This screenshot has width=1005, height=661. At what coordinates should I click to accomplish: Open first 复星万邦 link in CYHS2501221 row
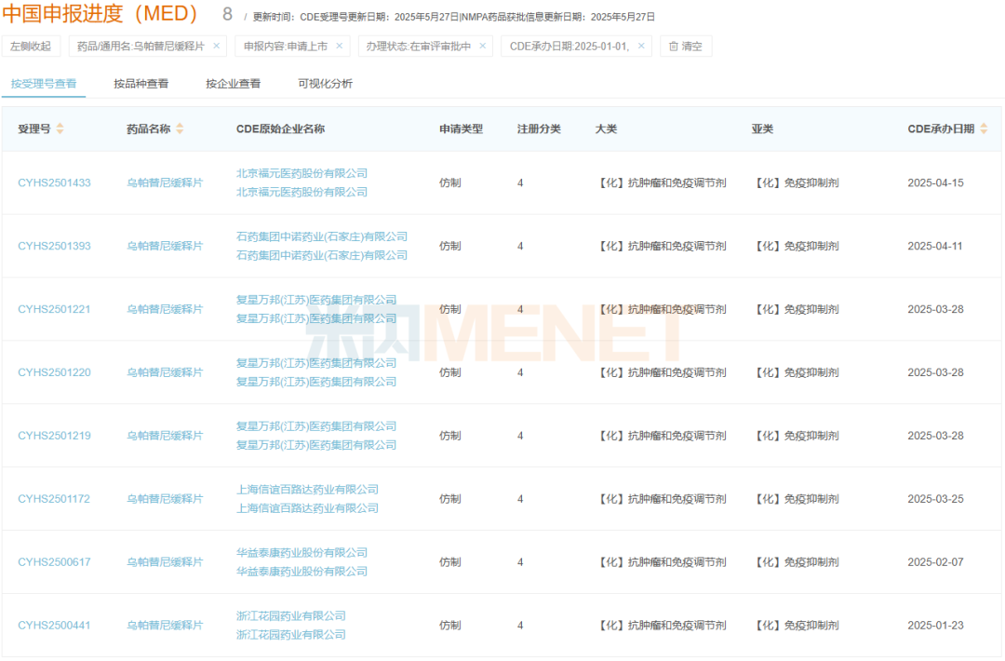coord(316,300)
